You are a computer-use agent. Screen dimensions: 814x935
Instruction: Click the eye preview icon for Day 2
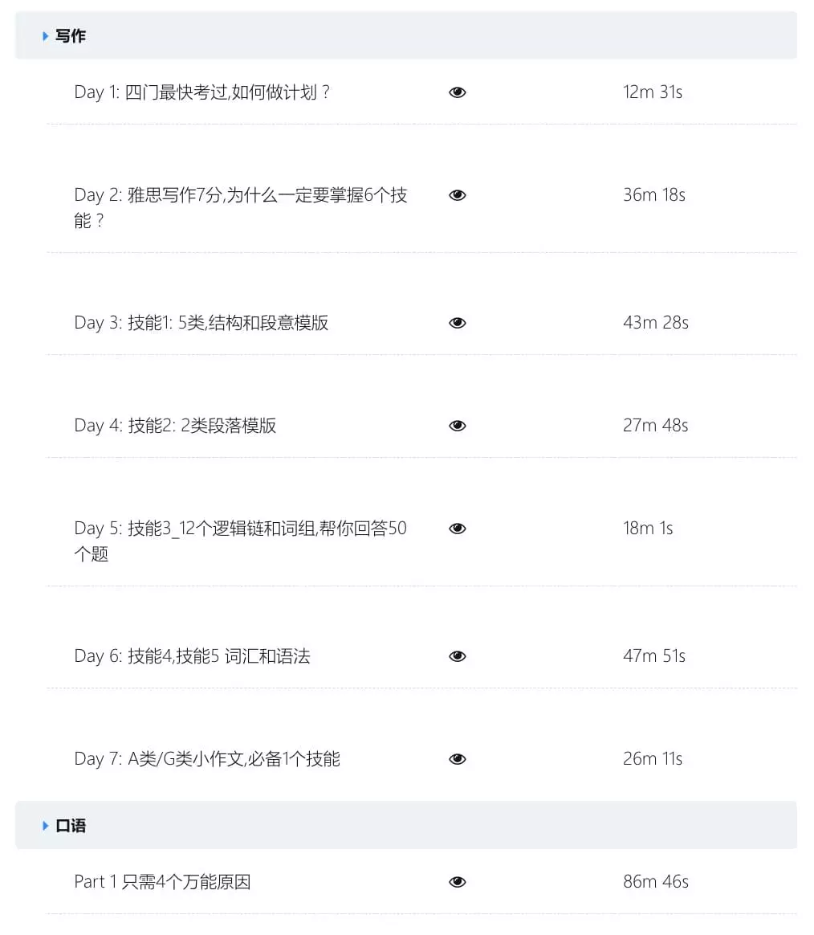point(458,195)
